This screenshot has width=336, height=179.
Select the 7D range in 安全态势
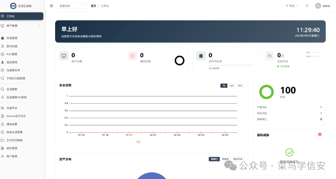(224, 86)
